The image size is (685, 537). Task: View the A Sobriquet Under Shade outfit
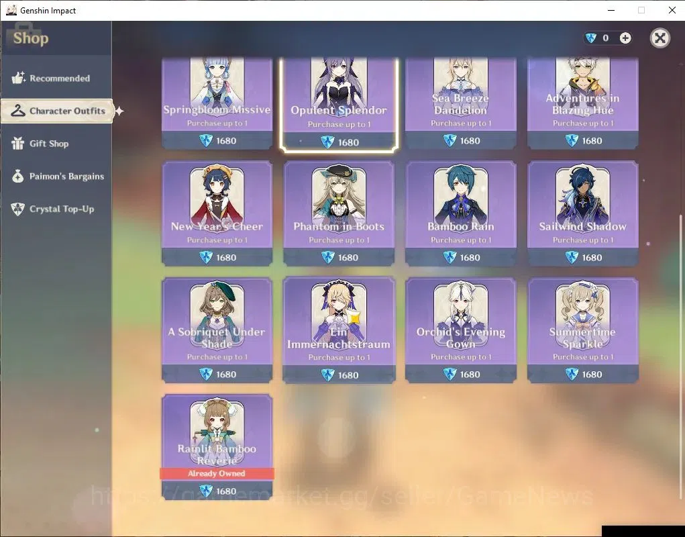coord(217,330)
